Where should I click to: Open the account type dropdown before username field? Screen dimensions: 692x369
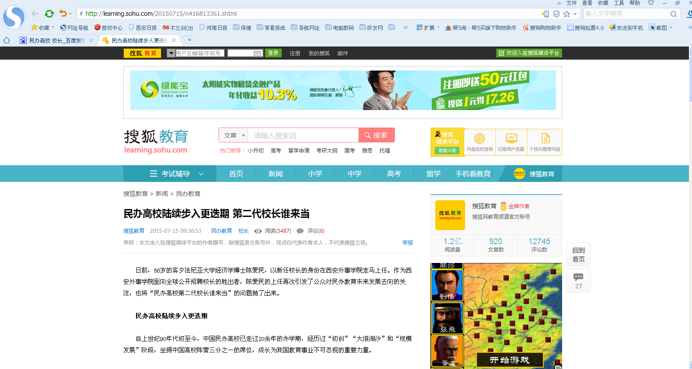point(171,53)
